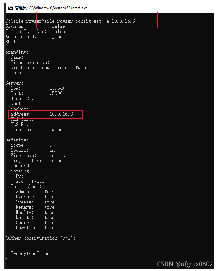This screenshot has height=271, width=218.
Task: Click the Address value 10.0.16.3 in Server section
Action: point(61,114)
